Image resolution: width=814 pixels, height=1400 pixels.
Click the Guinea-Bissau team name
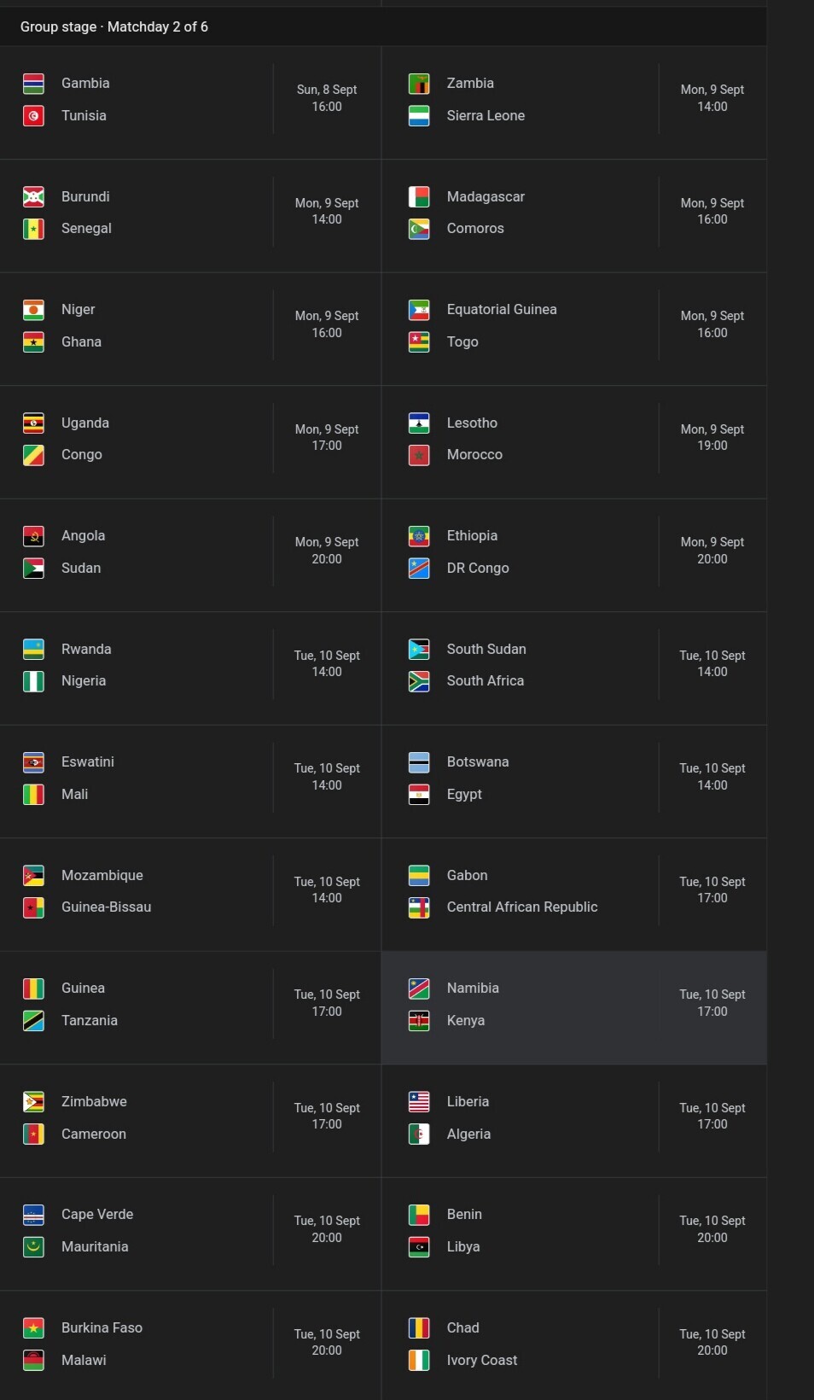[106, 907]
